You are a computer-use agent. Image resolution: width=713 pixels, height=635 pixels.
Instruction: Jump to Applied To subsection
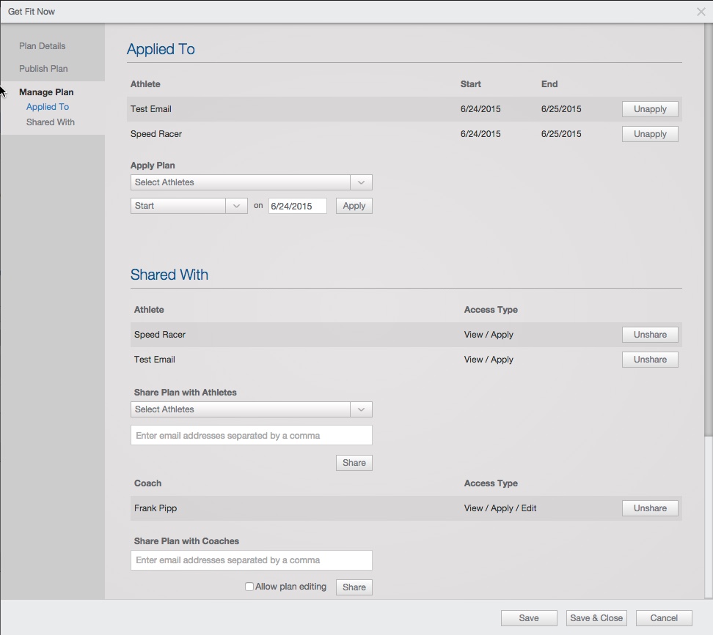[x=48, y=107]
